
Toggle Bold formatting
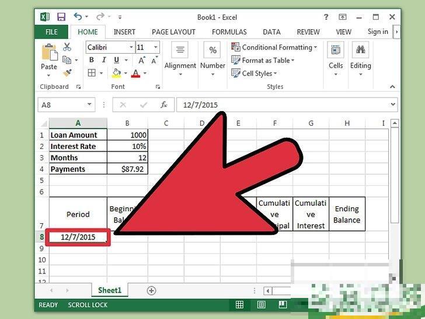pos(92,60)
